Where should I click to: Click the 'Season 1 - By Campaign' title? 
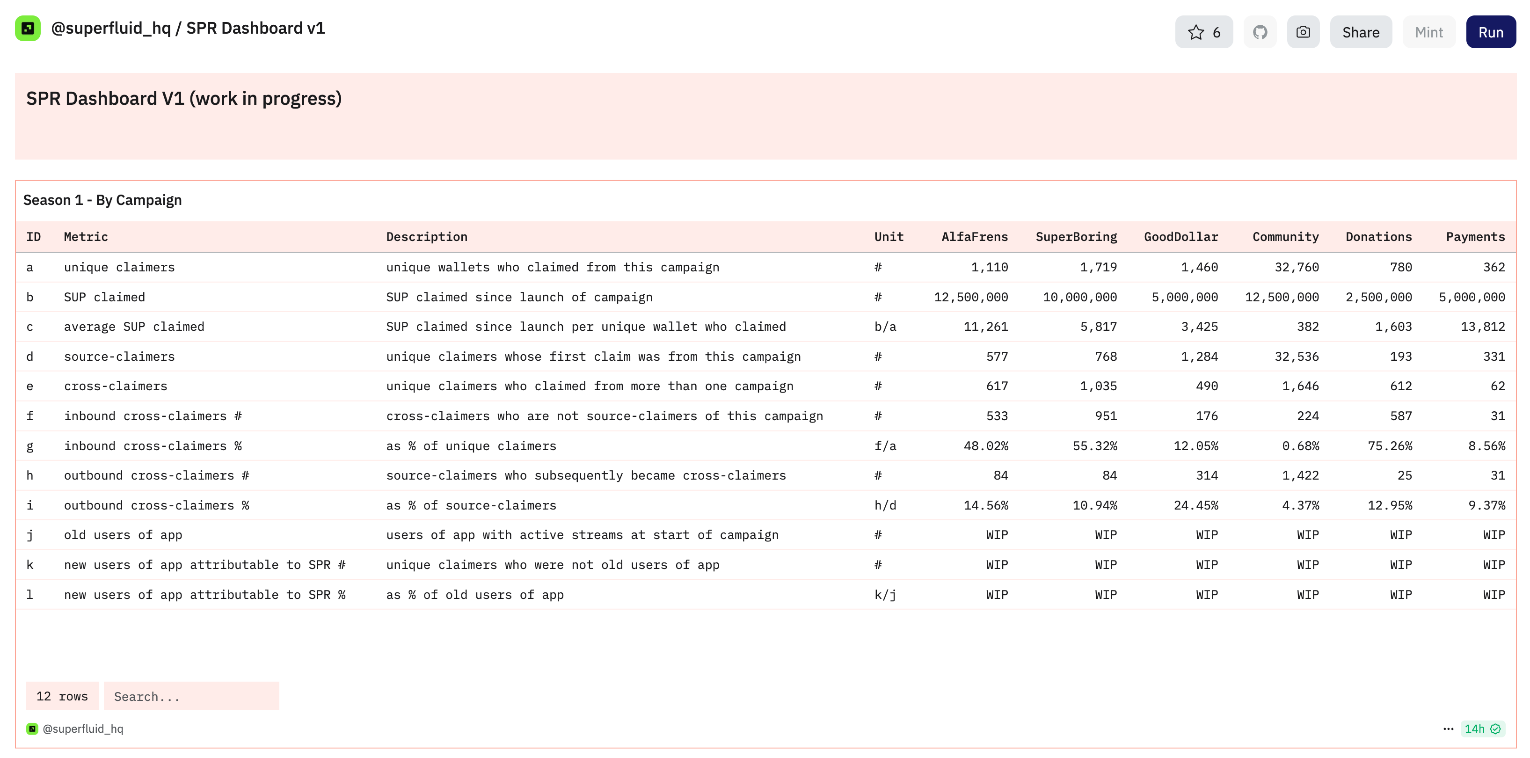click(102, 200)
